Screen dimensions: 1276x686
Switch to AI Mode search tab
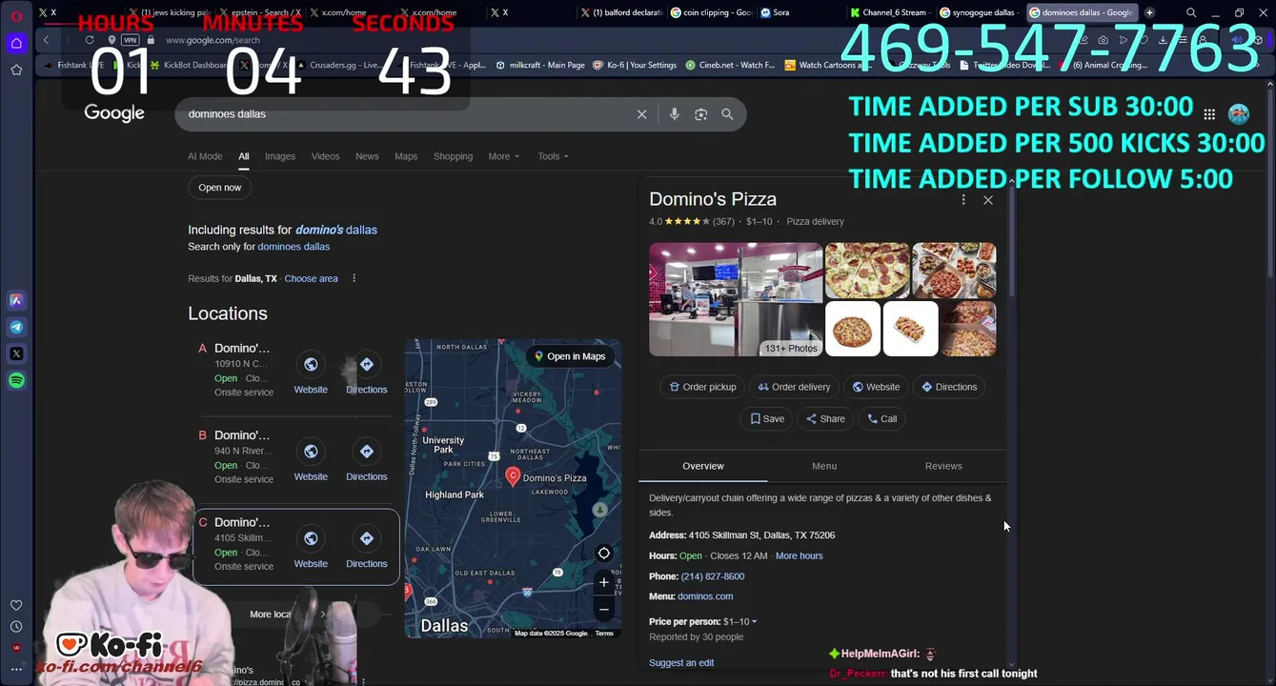pos(205,156)
